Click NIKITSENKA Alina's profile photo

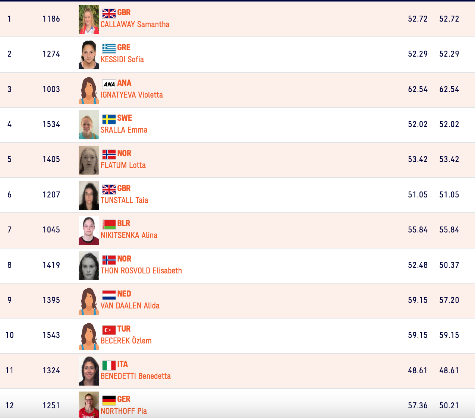coord(89,230)
